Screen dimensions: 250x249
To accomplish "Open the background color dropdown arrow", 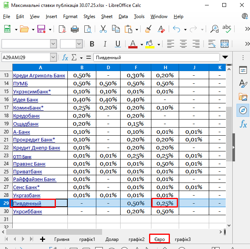I will pos(159,44).
